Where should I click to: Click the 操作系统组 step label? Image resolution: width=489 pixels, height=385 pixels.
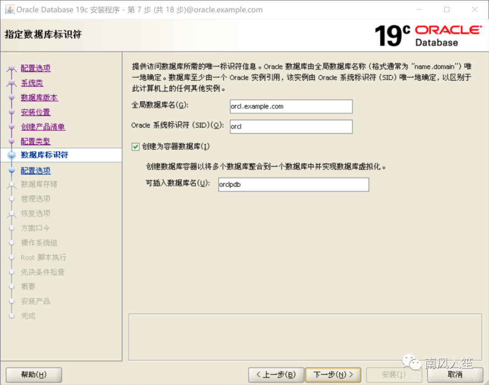click(x=39, y=242)
